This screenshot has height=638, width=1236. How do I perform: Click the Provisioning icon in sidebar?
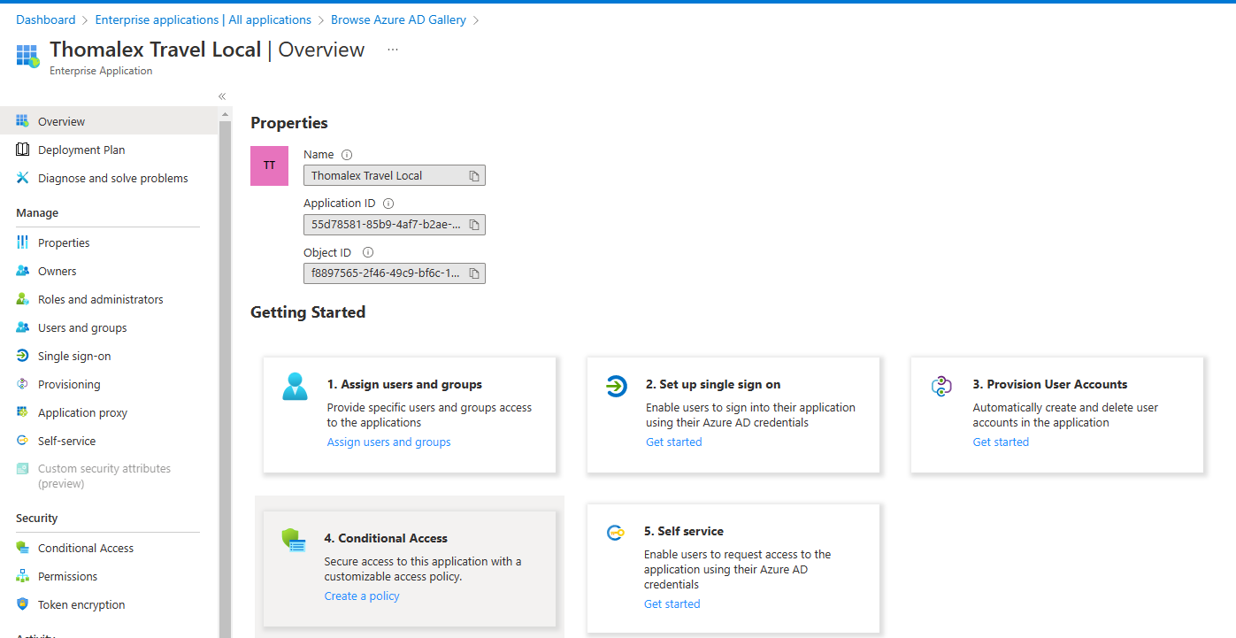pyautogui.click(x=22, y=384)
